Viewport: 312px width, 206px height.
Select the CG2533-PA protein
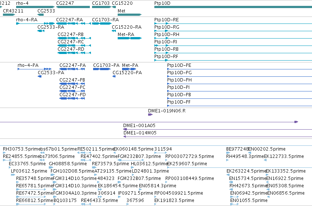pyautogui.click(x=40, y=76)
